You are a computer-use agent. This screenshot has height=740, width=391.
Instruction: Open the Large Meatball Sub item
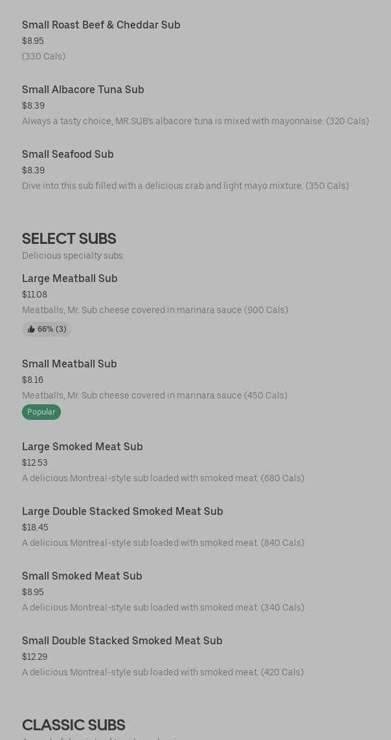point(70,279)
